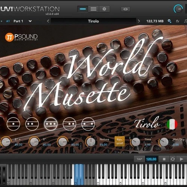Click the A1 part label

[x=8, y=21]
